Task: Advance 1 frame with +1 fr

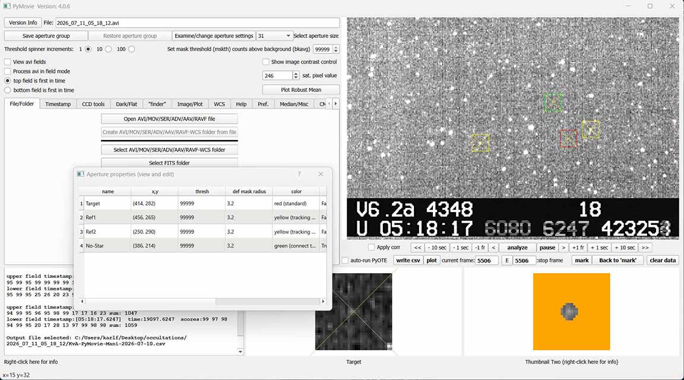Action: [578, 248]
